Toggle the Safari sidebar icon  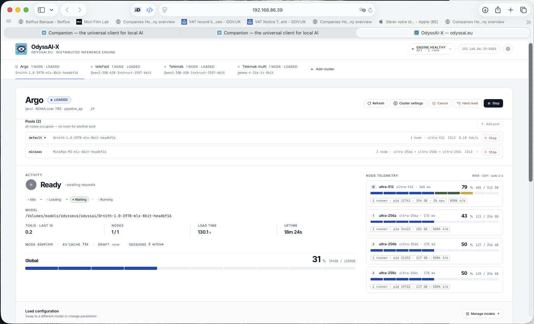[x=41, y=10]
